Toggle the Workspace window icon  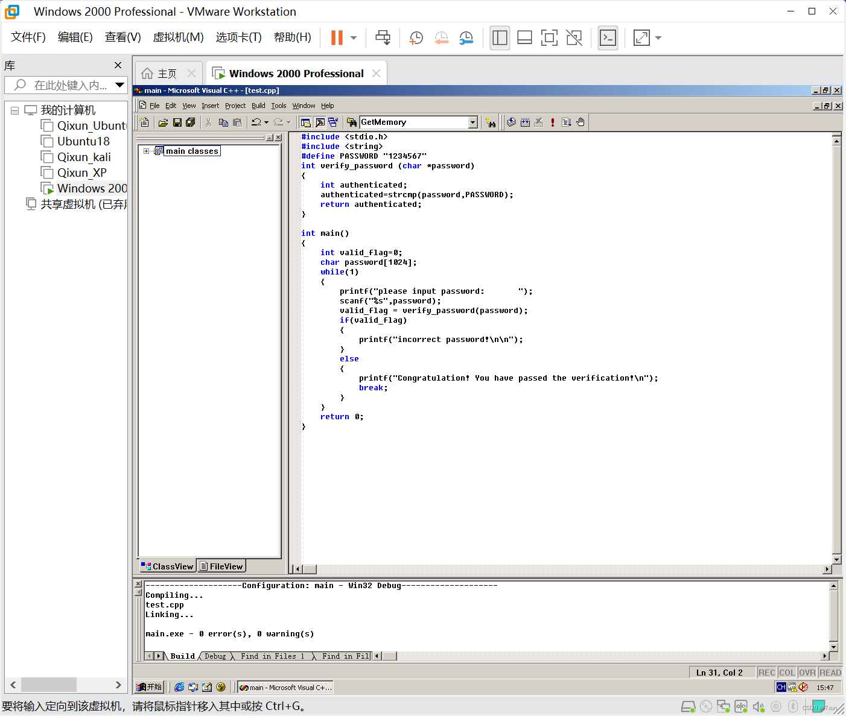click(x=305, y=122)
